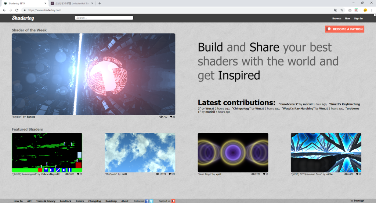Click the padlock site info icon
The image size is (376, 203).
coord(25,10)
